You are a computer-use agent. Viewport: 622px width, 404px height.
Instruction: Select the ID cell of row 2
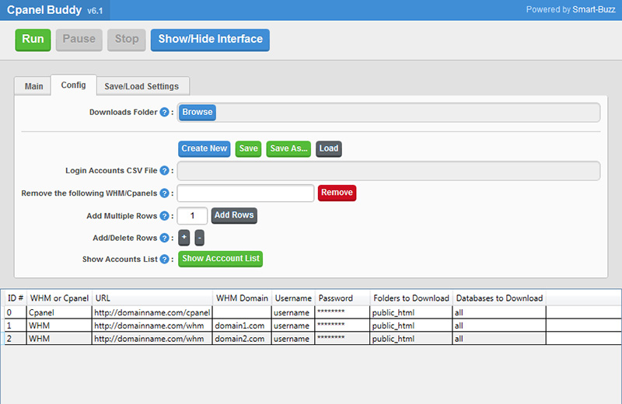coord(16,339)
